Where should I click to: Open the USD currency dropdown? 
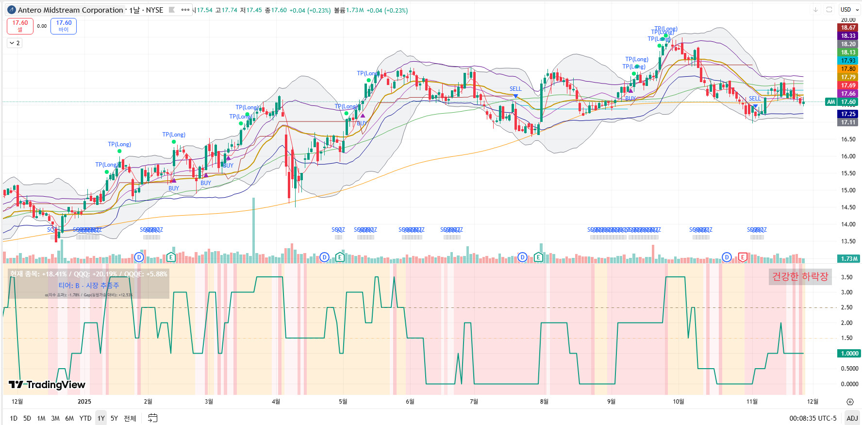pos(849,10)
